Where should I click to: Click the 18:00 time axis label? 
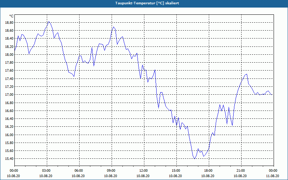209,171
